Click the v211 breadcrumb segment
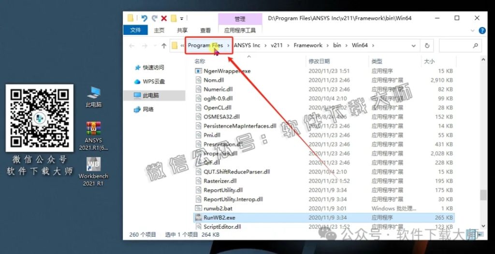 pyautogui.click(x=277, y=45)
